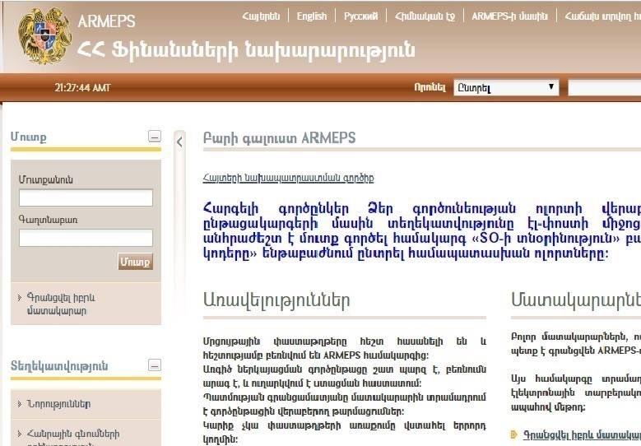Click Գրանցվել իբրև մատակարար link under Մատակարարներ

click(582, 434)
